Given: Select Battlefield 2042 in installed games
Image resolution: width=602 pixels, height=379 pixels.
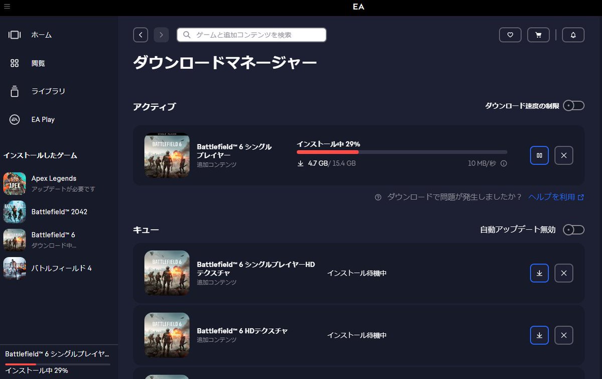Looking at the screenshot, I should [59, 212].
